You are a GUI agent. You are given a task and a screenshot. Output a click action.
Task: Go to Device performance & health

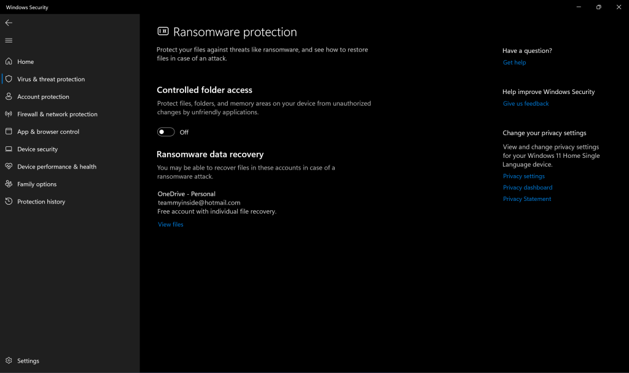click(57, 167)
